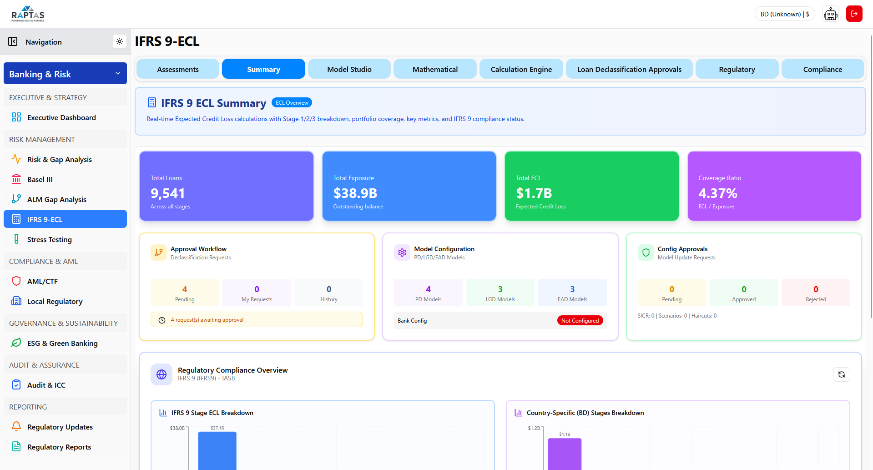
Task: Click the EAD Models count tile
Action: pos(572,293)
